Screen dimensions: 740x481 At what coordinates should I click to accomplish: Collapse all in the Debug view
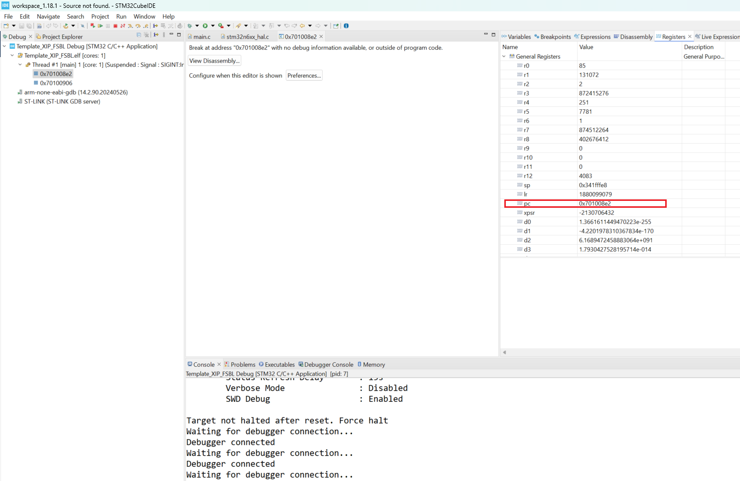point(139,35)
